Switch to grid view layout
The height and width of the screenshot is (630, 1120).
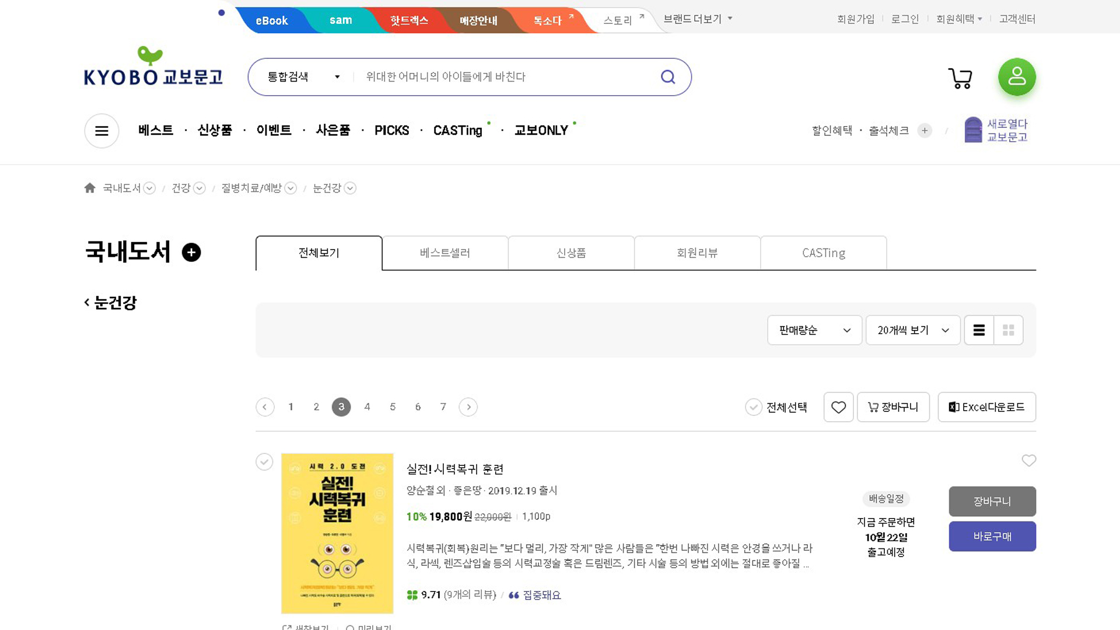pos(1009,330)
